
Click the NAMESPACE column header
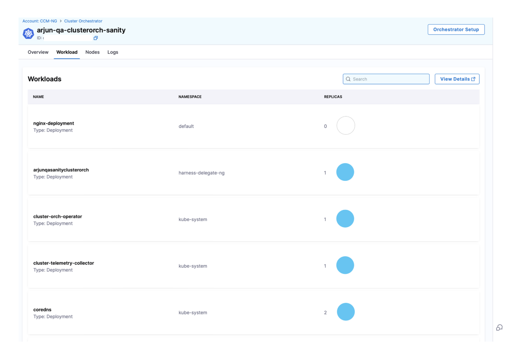tap(190, 97)
